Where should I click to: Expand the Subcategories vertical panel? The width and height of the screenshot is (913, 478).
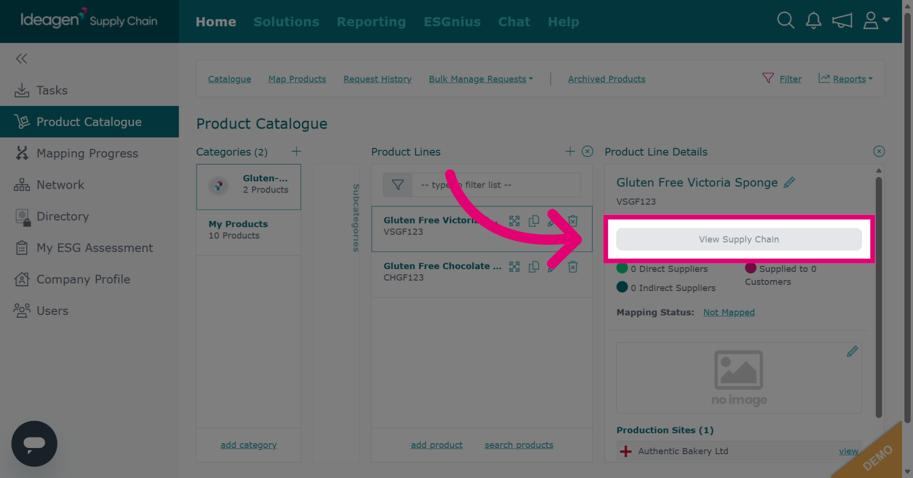coord(356,218)
